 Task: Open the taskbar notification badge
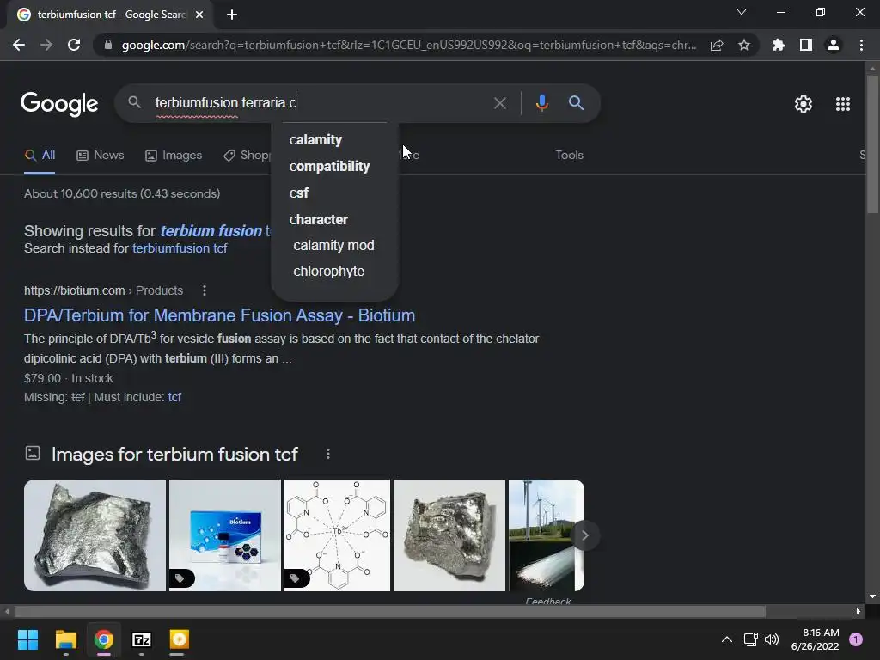click(x=856, y=639)
